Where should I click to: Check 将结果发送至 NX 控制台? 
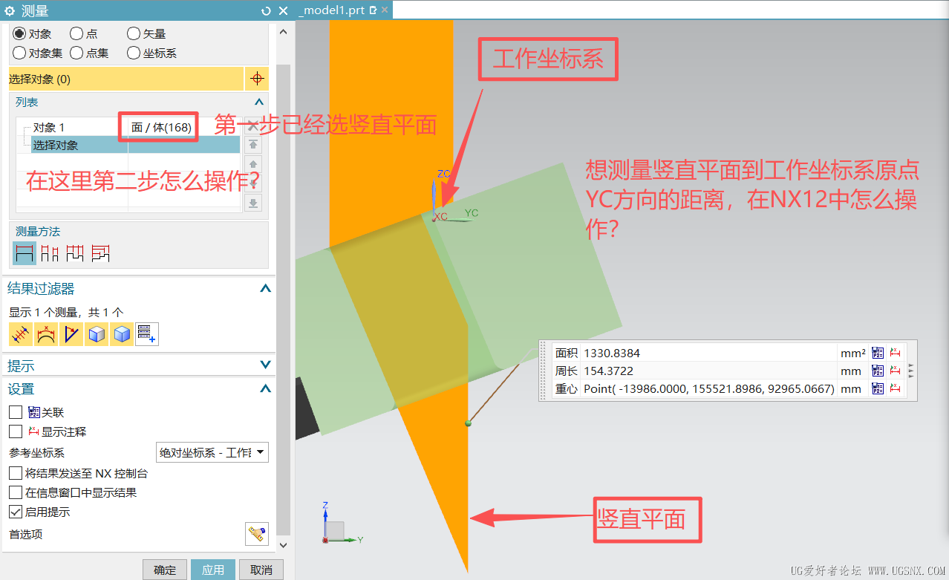click(x=16, y=473)
